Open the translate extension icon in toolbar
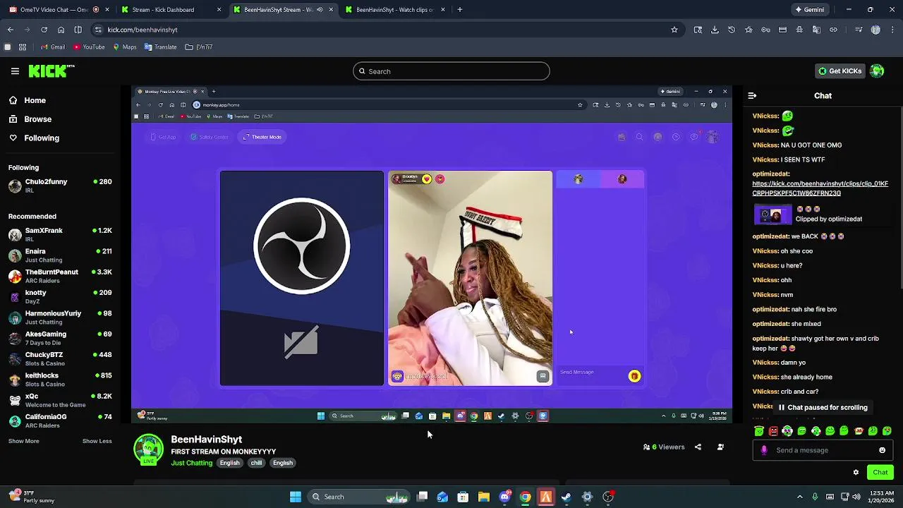The width and height of the screenshot is (903, 508). pyautogui.click(x=816, y=30)
